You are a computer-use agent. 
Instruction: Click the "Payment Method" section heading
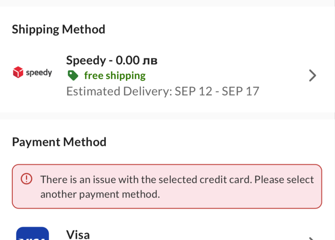tap(59, 142)
